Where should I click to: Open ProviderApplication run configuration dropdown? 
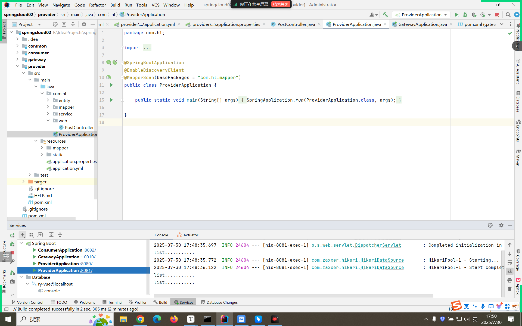(x=421, y=15)
